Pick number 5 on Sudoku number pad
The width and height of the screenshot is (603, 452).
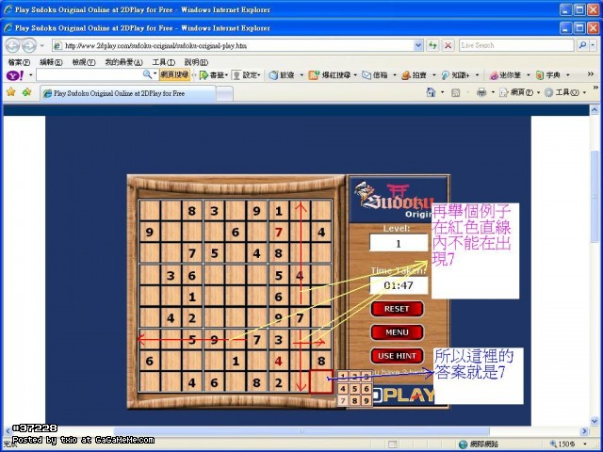pos(355,389)
